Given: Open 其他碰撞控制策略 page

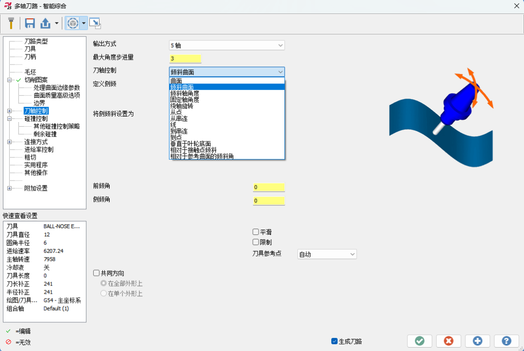Looking at the screenshot, I should [57, 126].
